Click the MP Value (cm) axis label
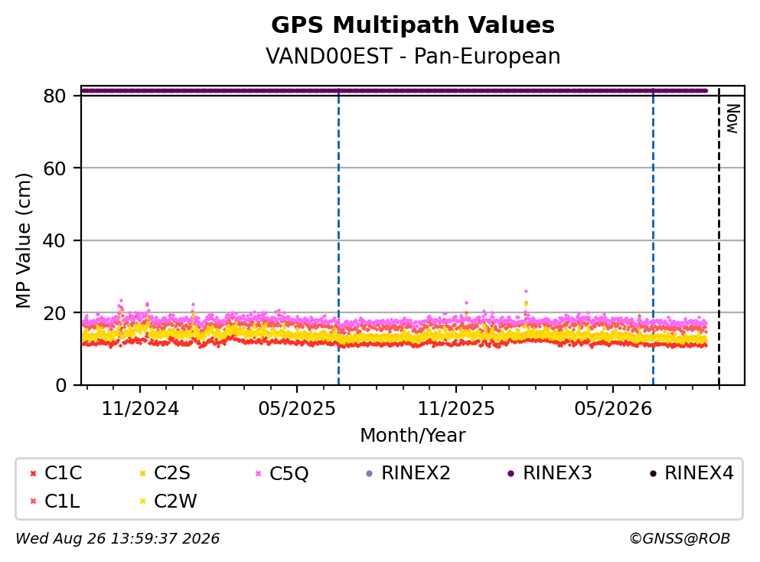This screenshot has width=760, height=562. pyautogui.click(x=23, y=240)
